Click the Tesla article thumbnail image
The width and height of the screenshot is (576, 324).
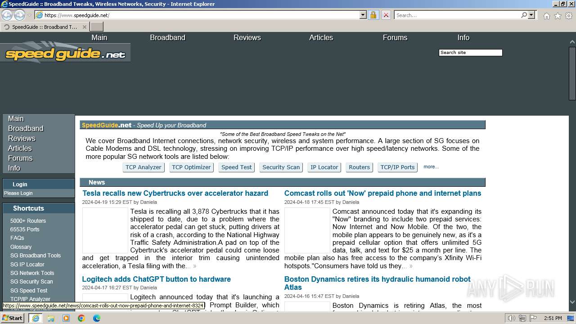pyautogui.click(x=105, y=230)
